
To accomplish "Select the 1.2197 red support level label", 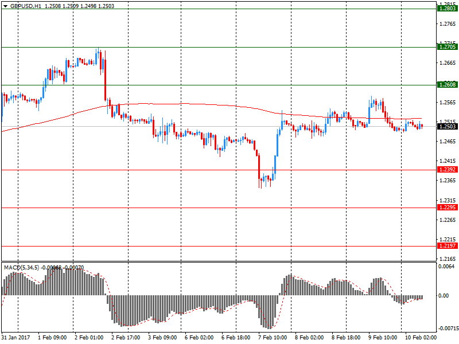I will click(x=448, y=246).
